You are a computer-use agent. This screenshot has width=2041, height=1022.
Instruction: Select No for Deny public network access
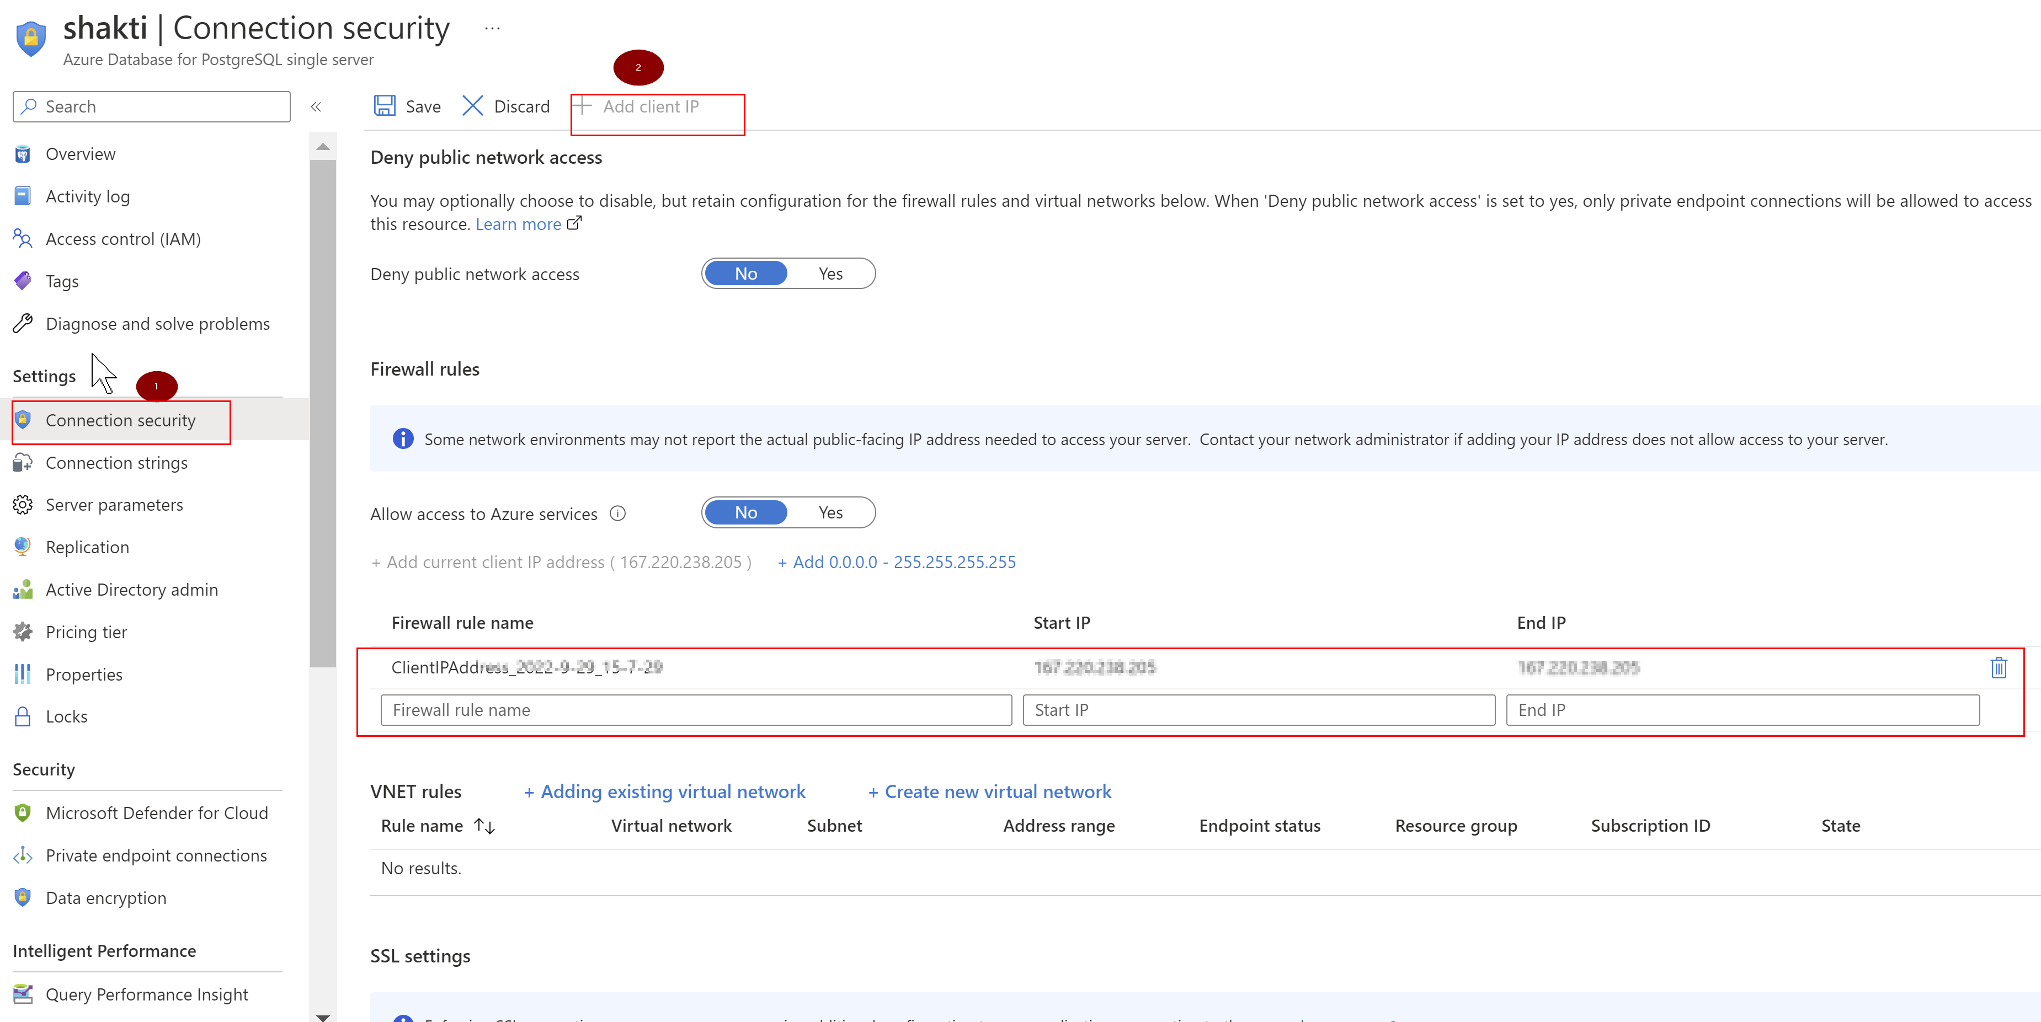[x=745, y=274]
